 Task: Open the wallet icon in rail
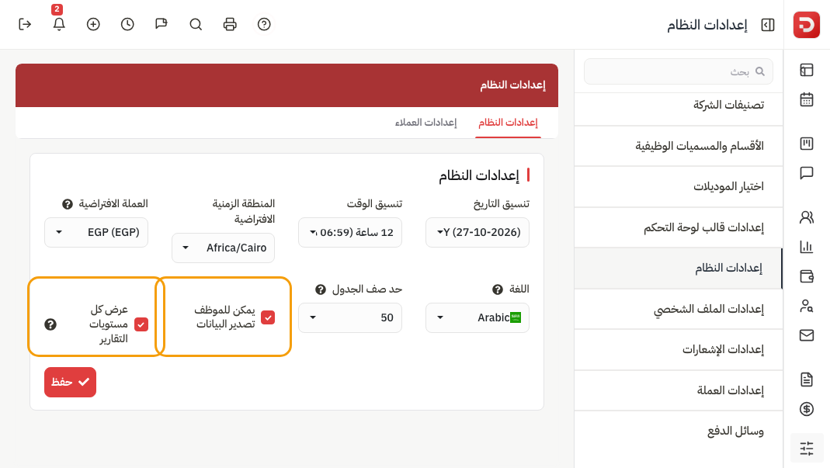point(806,276)
